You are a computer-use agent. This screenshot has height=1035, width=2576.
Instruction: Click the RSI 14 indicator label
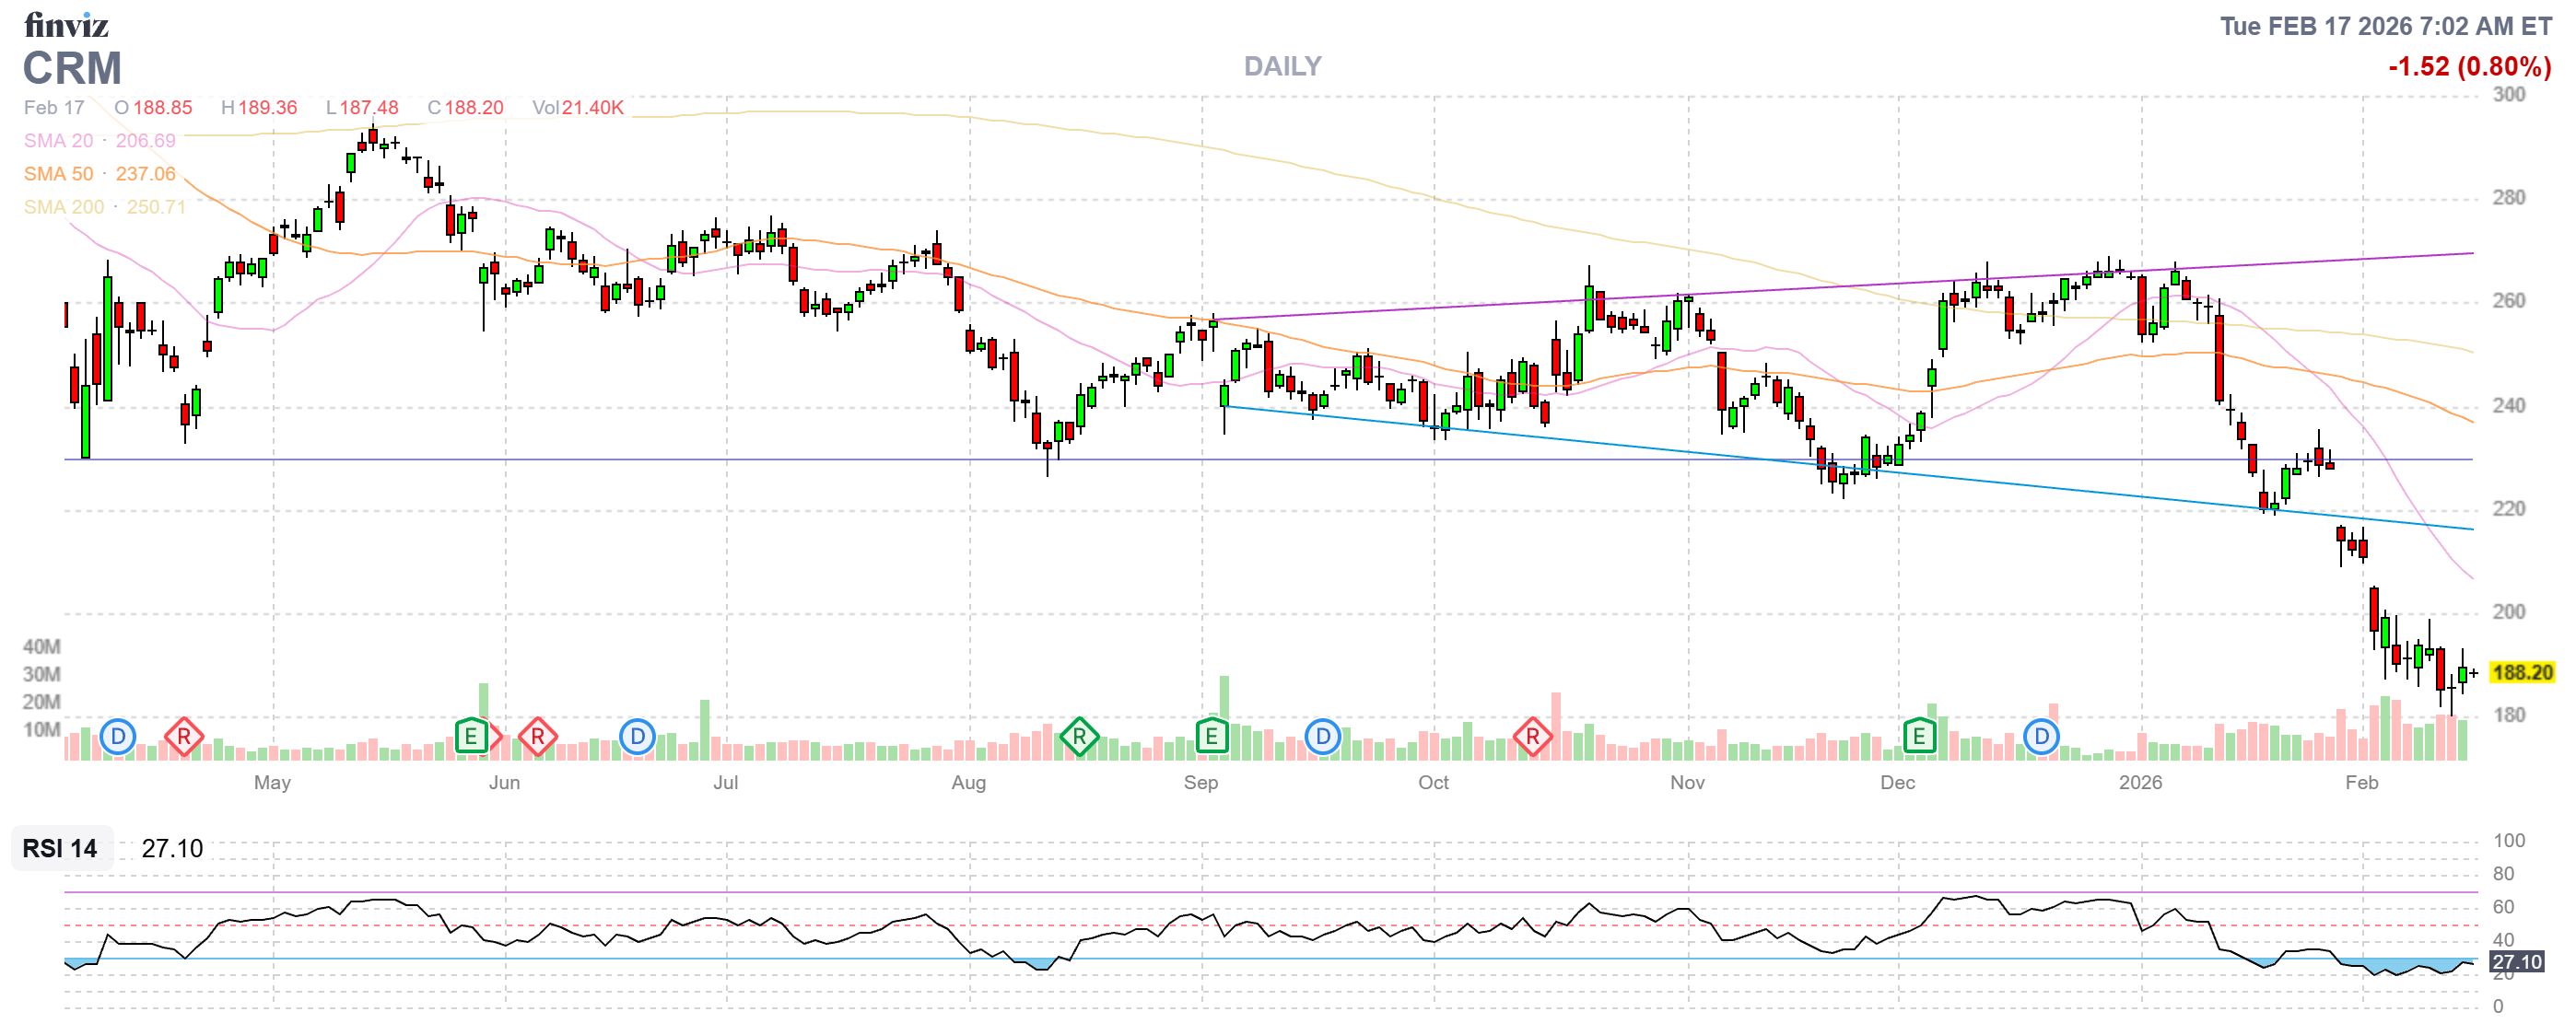pyautogui.click(x=60, y=848)
